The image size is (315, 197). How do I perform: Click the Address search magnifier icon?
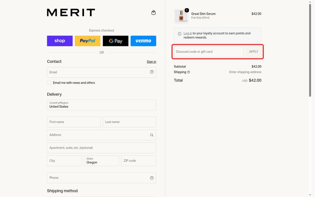(152, 135)
